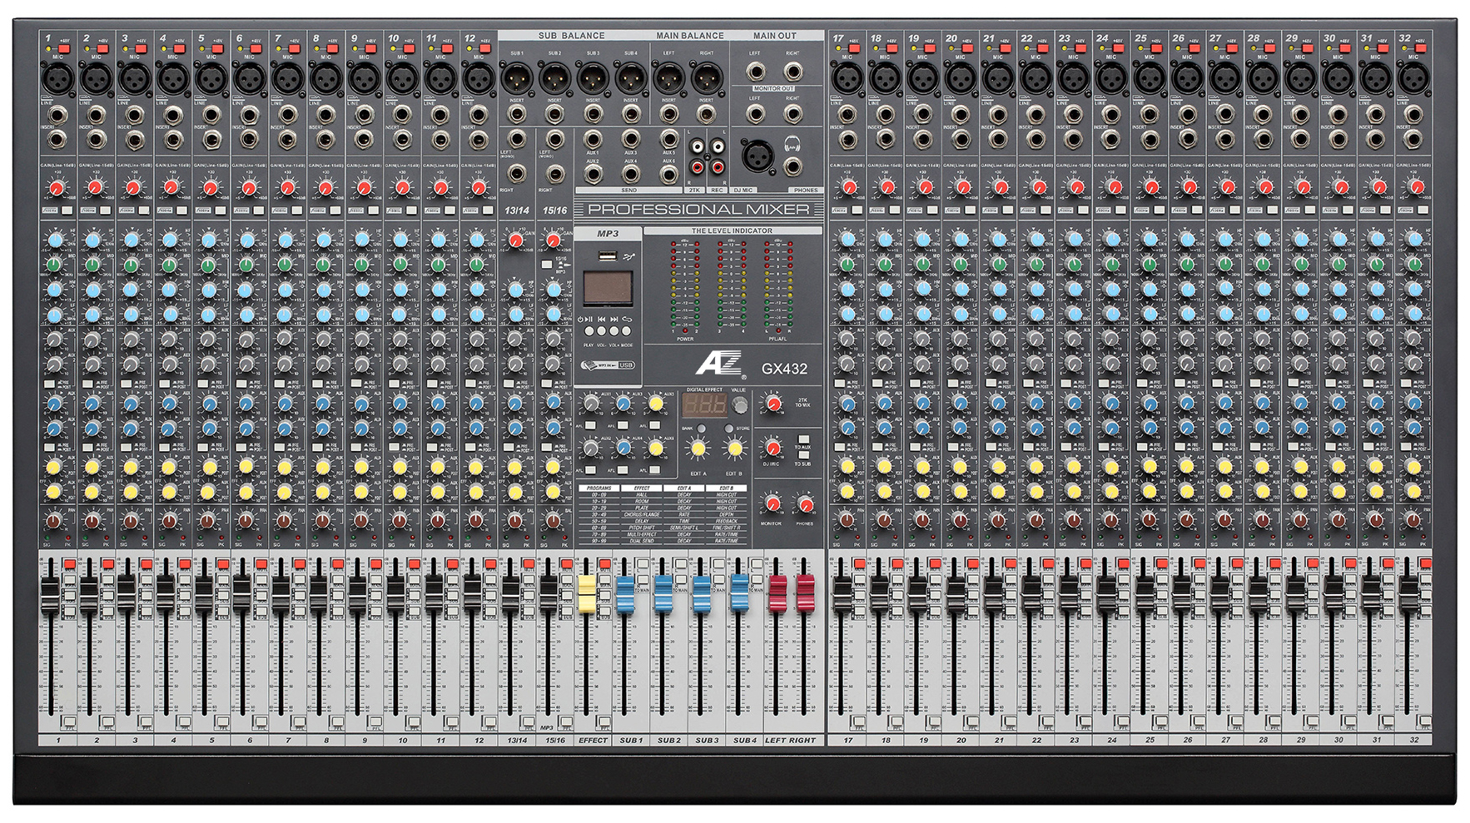Image resolution: width=1470 pixels, height=823 pixels.
Task: Click channel 13/14 LEFT (MONO) input jack
Action: [517, 139]
